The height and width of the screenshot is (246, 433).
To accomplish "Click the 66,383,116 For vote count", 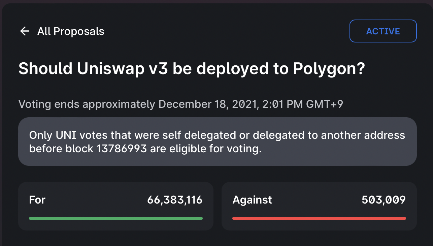I will pyautogui.click(x=175, y=200).
